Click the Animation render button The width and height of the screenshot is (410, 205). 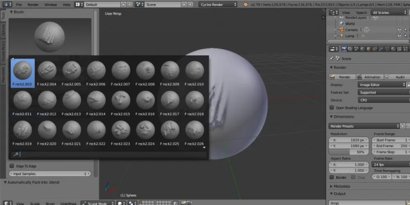[370, 77]
